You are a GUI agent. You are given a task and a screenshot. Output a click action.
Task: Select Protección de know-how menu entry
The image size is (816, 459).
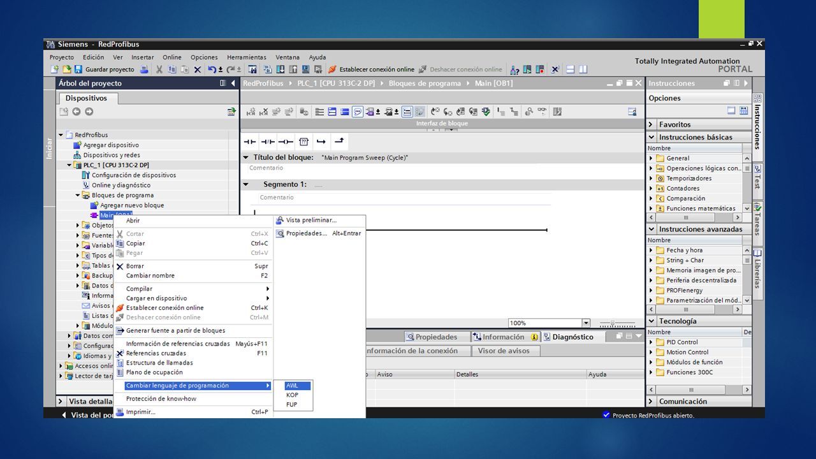pyautogui.click(x=193, y=399)
